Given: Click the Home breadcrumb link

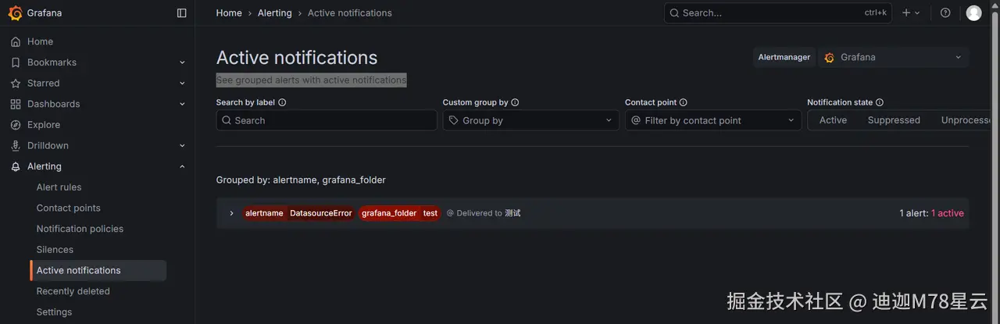Looking at the screenshot, I should (229, 12).
